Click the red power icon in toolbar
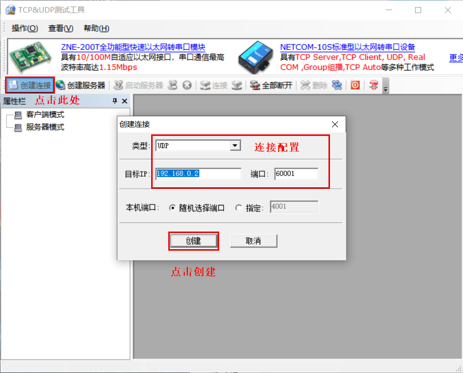Image resolution: width=463 pixels, height=373 pixels. click(355, 85)
